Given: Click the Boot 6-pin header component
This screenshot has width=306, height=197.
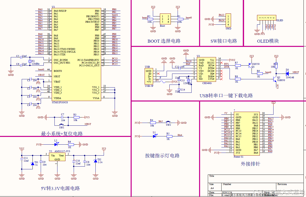Looking at the screenshot, I should point(165,19).
